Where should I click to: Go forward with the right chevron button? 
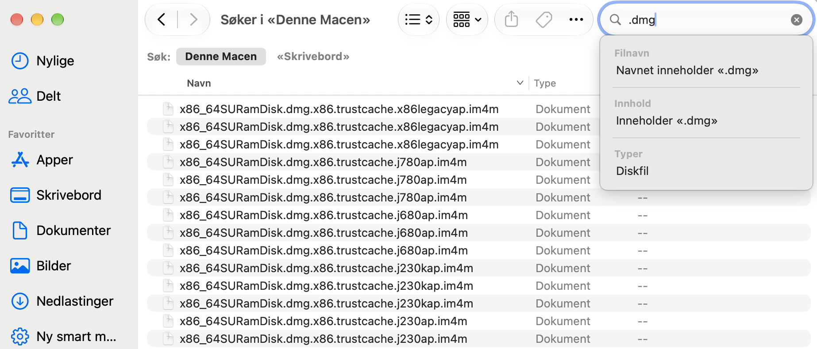click(193, 19)
